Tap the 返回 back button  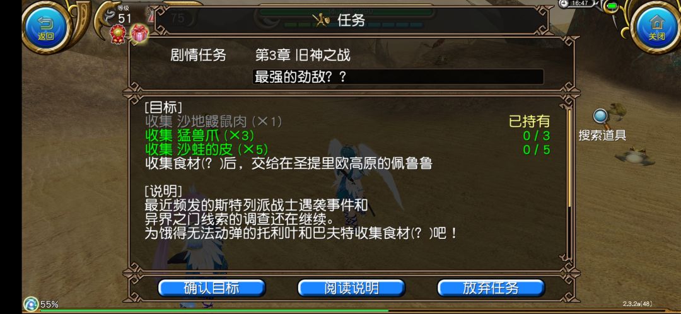point(46,27)
